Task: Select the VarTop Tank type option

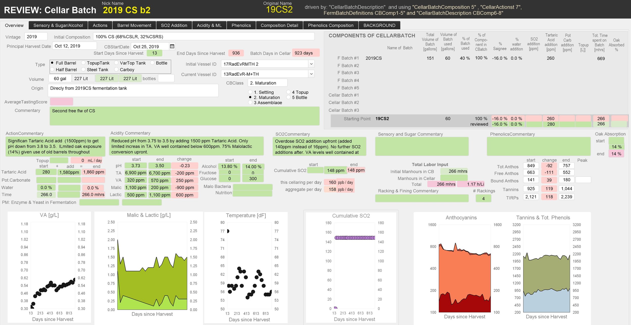Action: click(116, 63)
